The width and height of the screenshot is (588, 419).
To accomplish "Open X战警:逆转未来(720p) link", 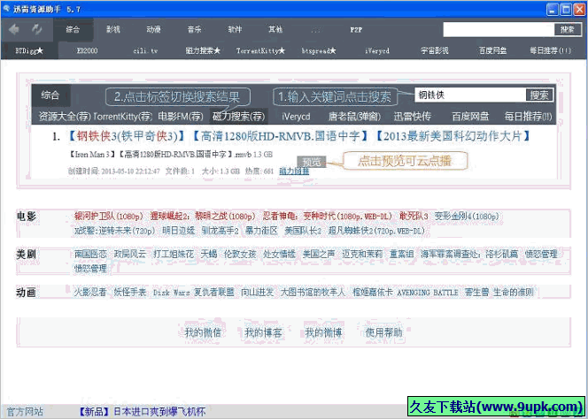I will pyautogui.click(x=114, y=231).
